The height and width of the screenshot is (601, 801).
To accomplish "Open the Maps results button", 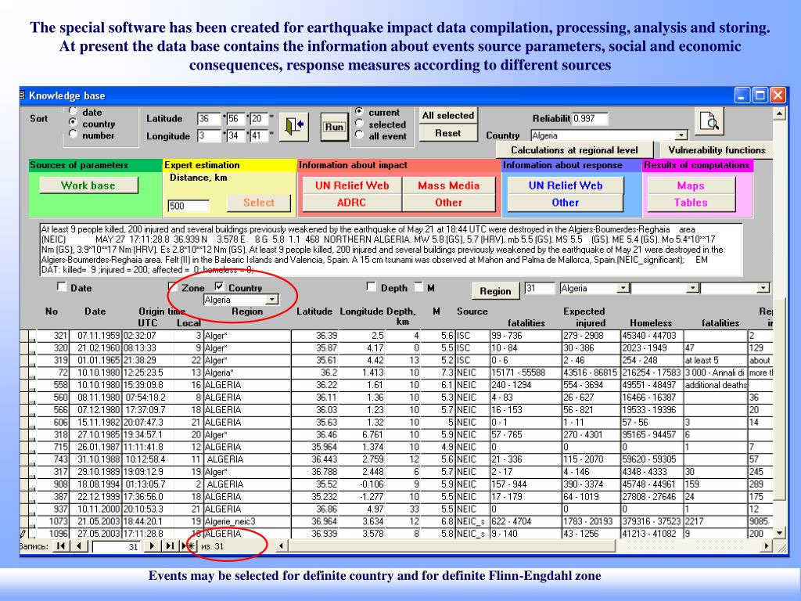I will tap(691, 185).
